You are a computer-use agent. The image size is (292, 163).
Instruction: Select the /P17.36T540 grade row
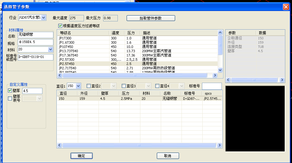pos(68,55)
